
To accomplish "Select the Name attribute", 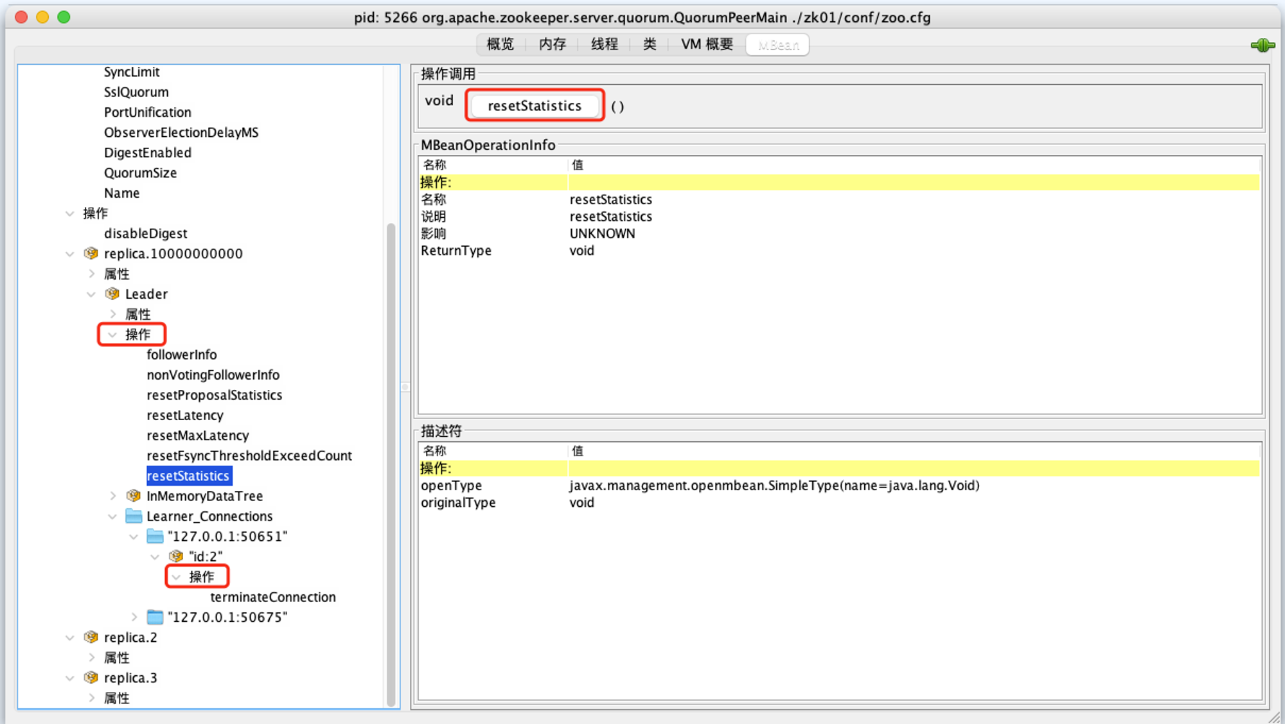I will pyautogui.click(x=121, y=193).
